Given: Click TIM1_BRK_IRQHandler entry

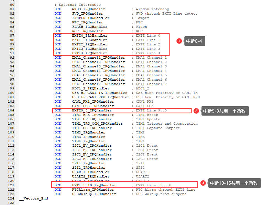Looking at the screenshot, I should point(93,115).
